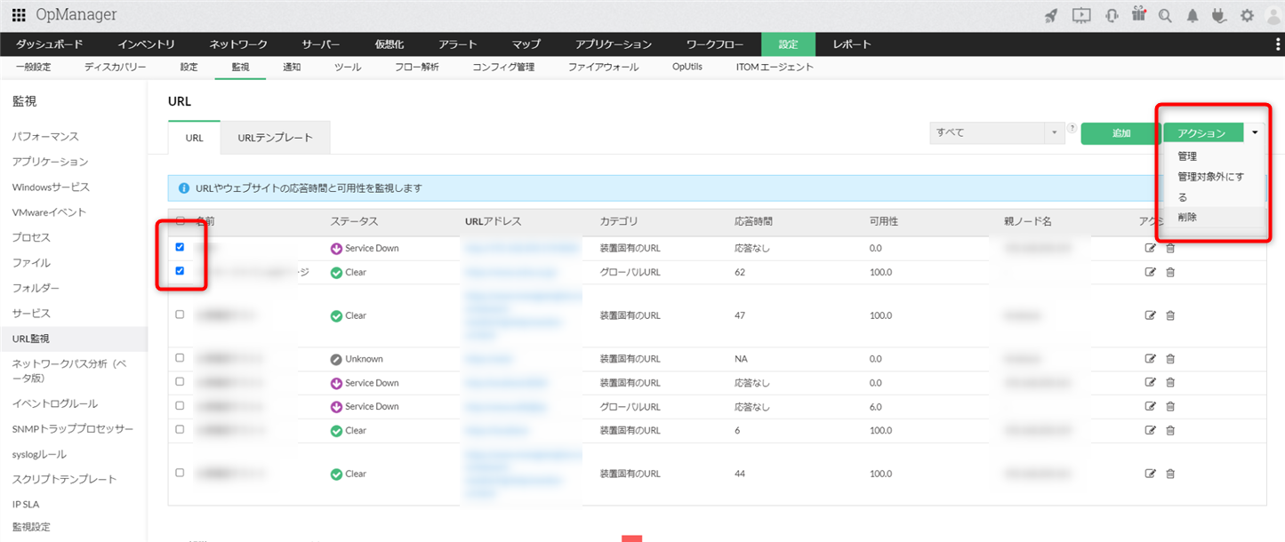Sort by the カテゴリ column header

(x=619, y=221)
